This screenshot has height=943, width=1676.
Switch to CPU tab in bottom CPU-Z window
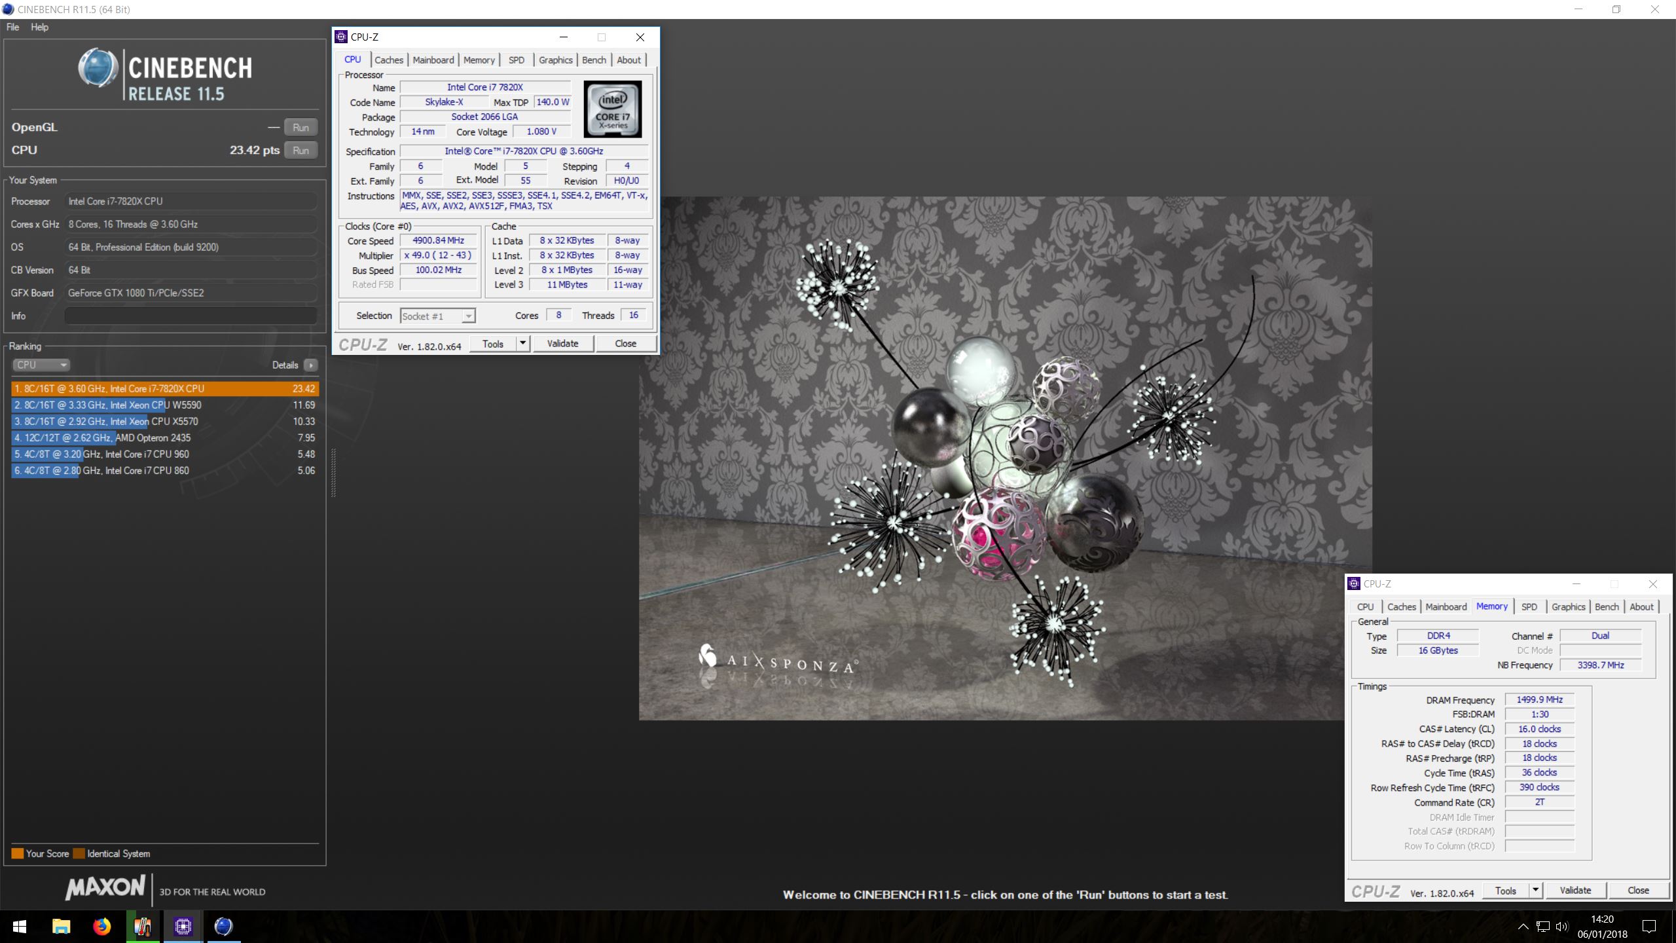[1365, 606]
